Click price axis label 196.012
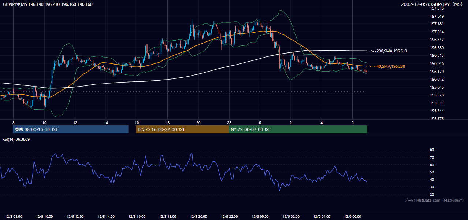Viewport: 468px width, 220px height. tap(436, 79)
